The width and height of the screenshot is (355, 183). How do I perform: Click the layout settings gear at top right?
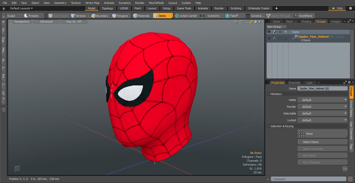[350, 8]
